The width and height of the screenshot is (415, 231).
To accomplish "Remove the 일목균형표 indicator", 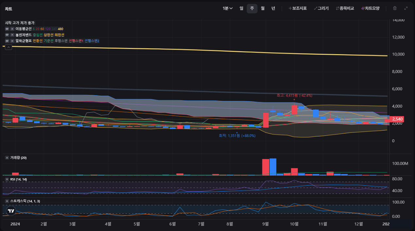I will pos(12,41).
